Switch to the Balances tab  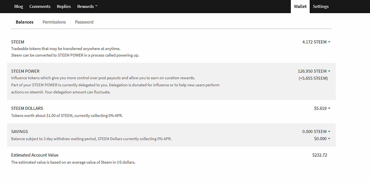point(25,22)
